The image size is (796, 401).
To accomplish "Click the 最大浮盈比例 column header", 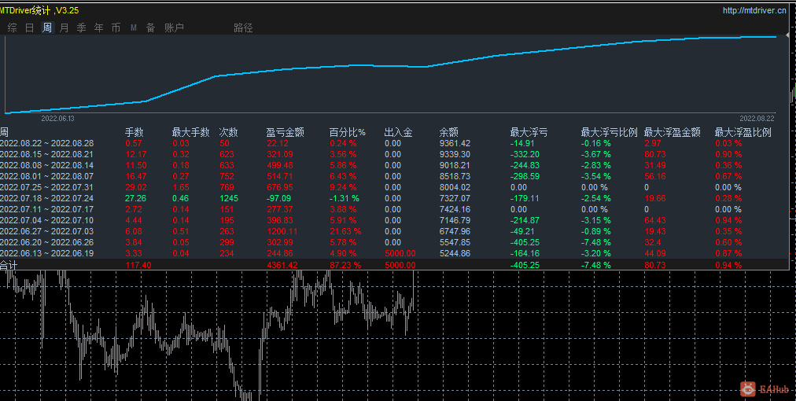I will pos(743,132).
